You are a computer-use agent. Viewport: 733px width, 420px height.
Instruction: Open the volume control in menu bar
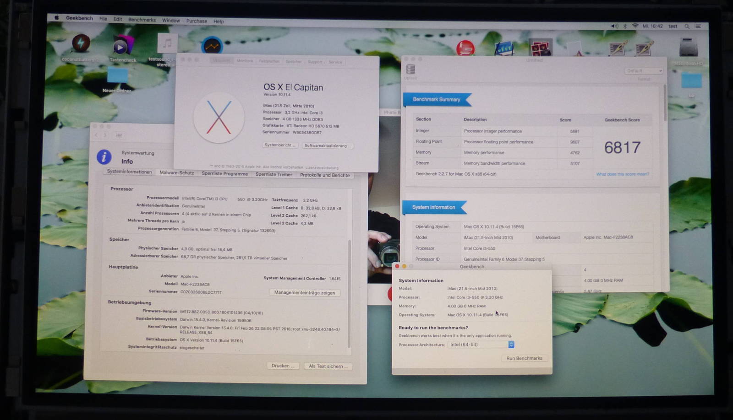[614, 26]
